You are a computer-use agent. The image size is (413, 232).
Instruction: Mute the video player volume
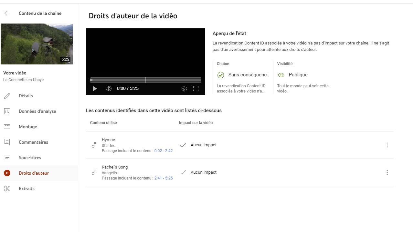click(109, 89)
